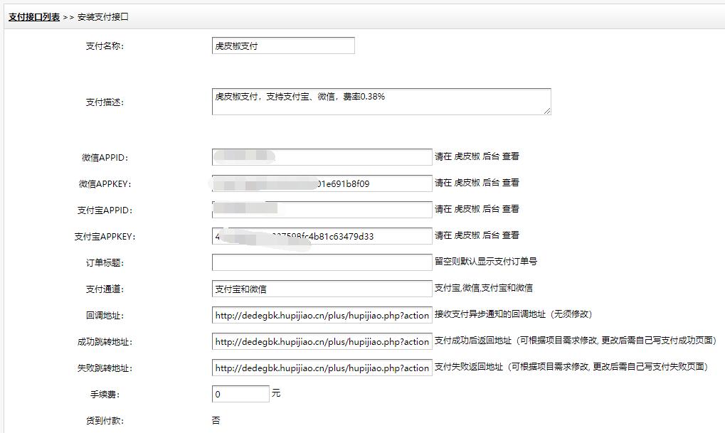
Task: Open the 支付接口列表 breadcrumb link
Action: point(34,17)
